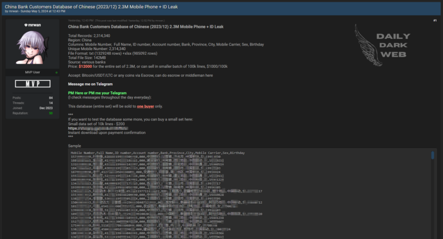The height and width of the screenshot is (239, 443).
Task: Click the 'MVP User' rank label
Action: pos(32,72)
